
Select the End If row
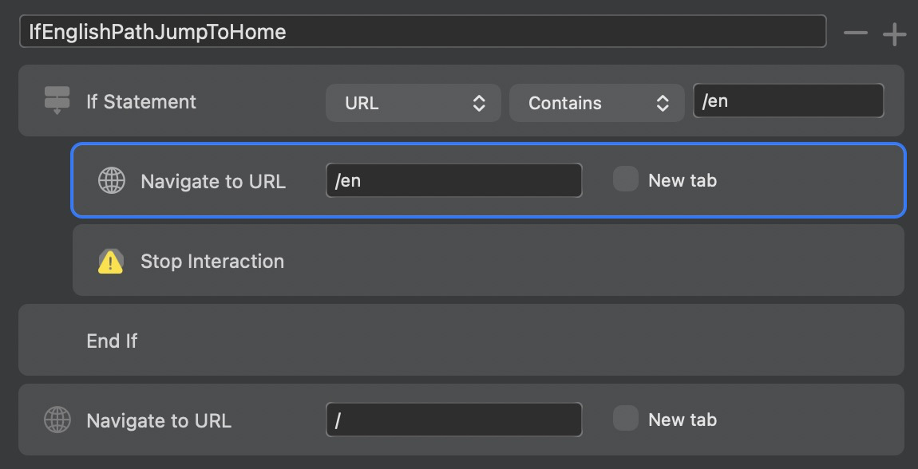pos(461,340)
